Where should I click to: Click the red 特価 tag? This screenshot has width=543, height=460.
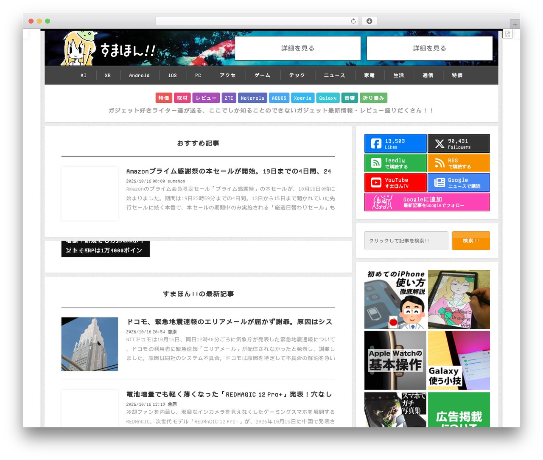click(164, 98)
